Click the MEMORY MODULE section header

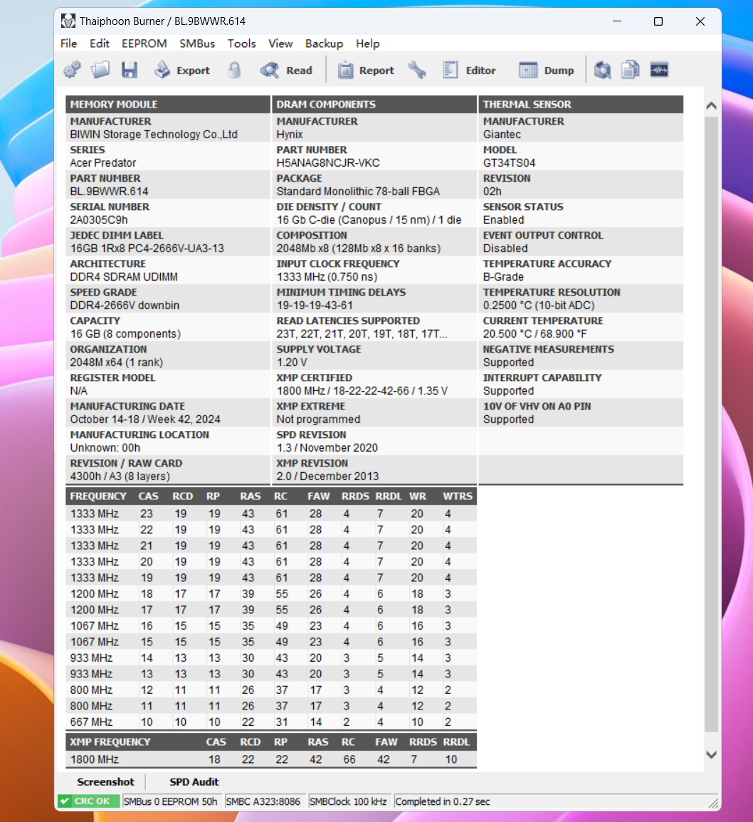coord(167,104)
